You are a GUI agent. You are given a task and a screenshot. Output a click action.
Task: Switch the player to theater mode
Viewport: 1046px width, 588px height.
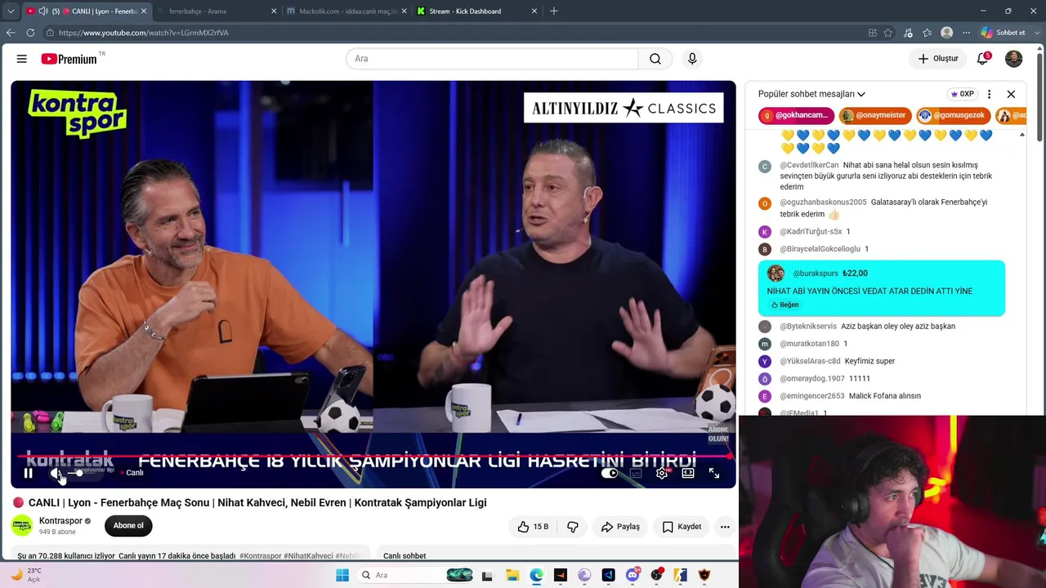(688, 473)
